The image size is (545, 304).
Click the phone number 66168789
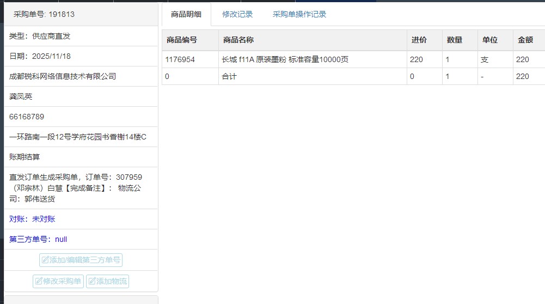(27, 117)
